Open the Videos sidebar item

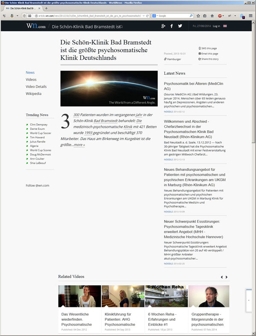pos(31,79)
